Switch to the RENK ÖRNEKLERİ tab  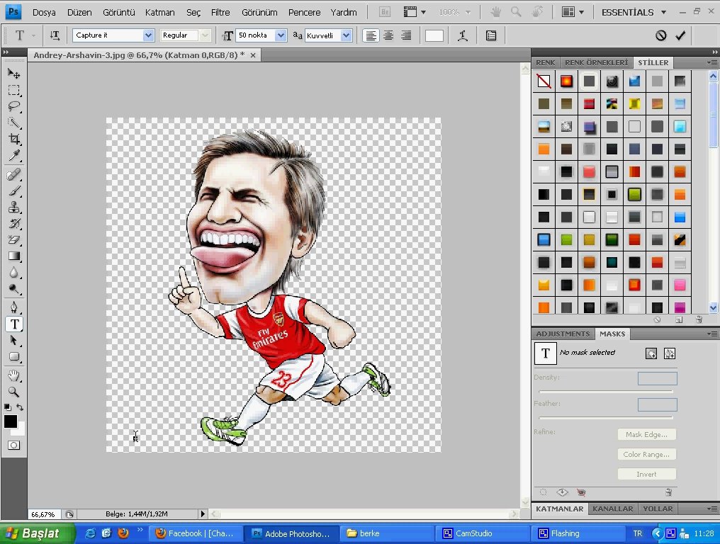(x=596, y=62)
